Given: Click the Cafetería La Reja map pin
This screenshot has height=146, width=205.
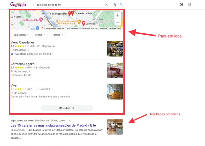Looking at the screenshot, I should pos(72,13).
